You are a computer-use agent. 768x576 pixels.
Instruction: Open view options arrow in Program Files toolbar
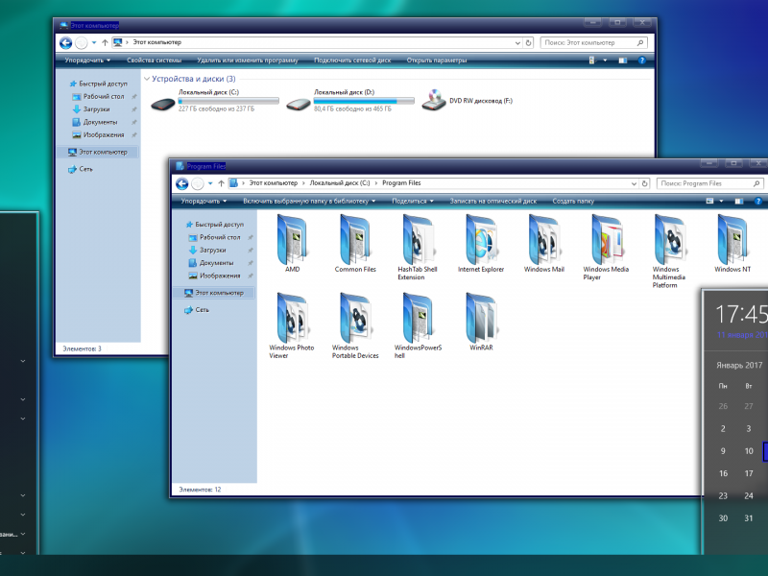coord(722,202)
